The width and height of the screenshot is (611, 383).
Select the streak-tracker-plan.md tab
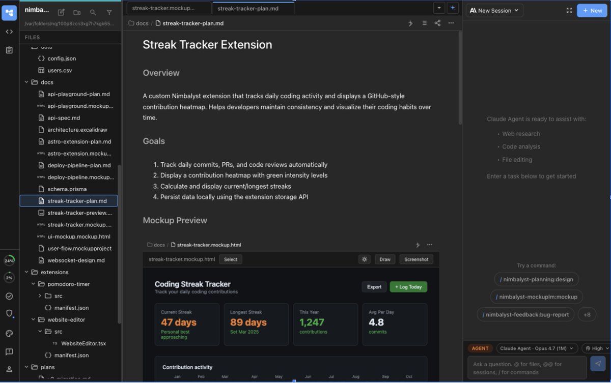(253, 8)
